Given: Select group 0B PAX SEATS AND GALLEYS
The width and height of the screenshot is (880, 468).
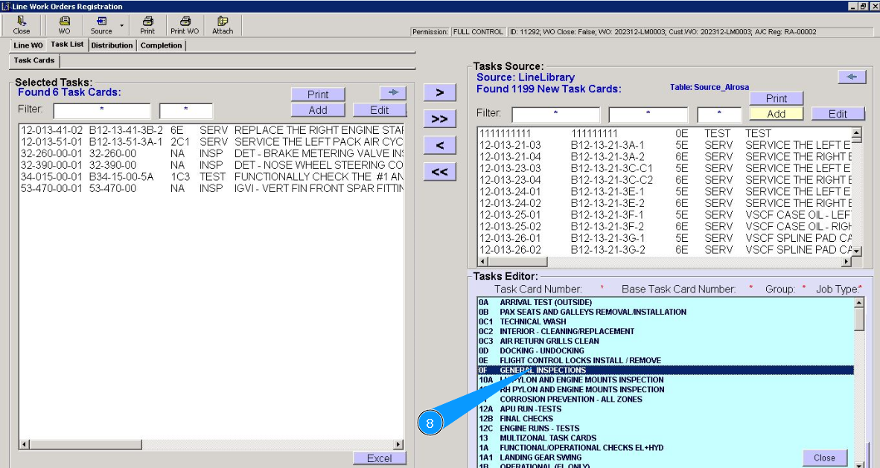Looking at the screenshot, I should 666,312.
